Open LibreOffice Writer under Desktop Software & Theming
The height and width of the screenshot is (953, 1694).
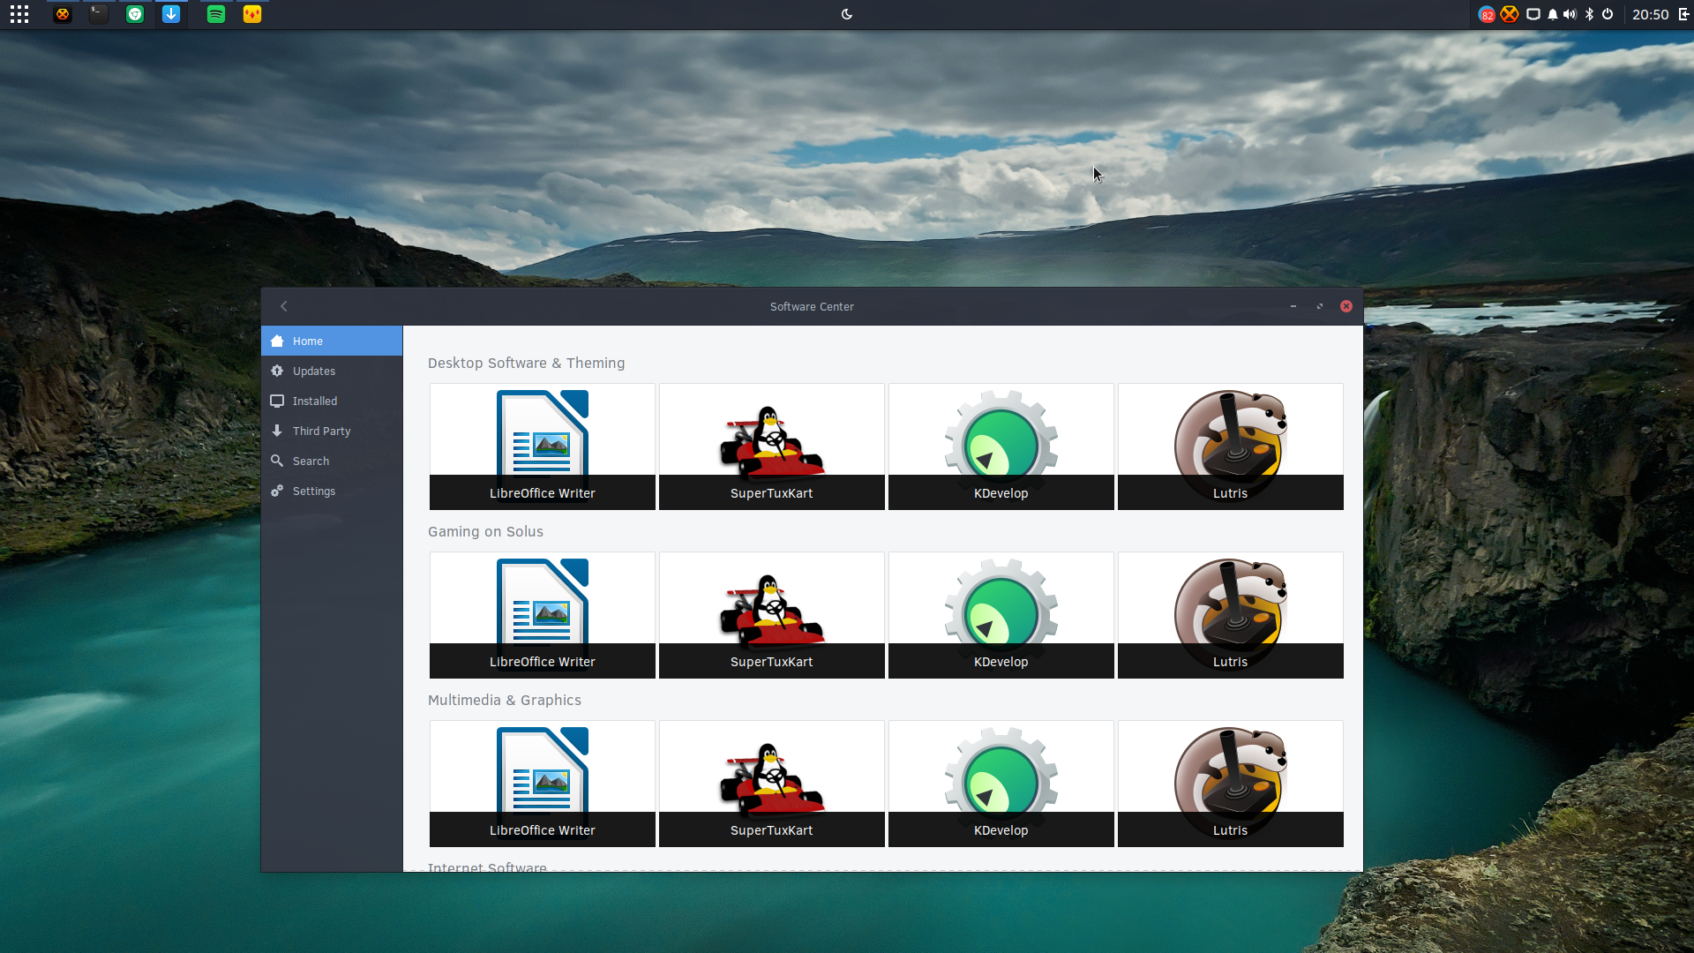[x=543, y=446]
